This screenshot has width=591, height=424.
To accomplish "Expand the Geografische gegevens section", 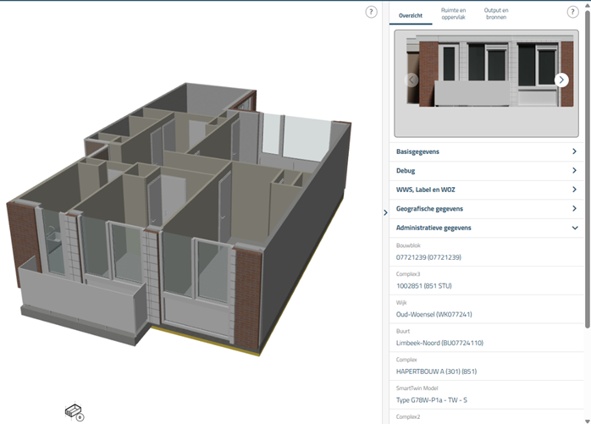I will [486, 209].
